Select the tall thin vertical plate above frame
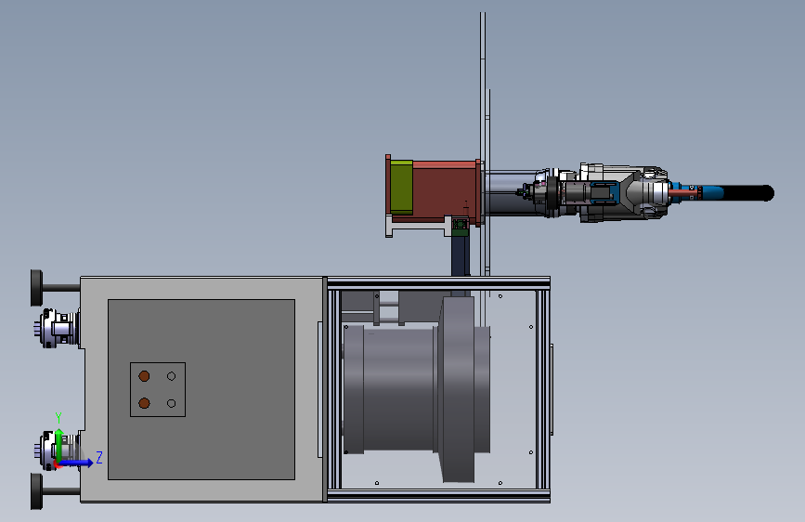This screenshot has width=805, height=522. pos(483,145)
